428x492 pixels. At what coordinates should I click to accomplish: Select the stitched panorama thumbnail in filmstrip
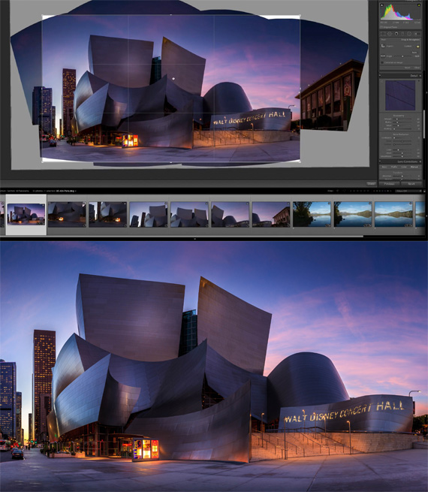[26, 215]
